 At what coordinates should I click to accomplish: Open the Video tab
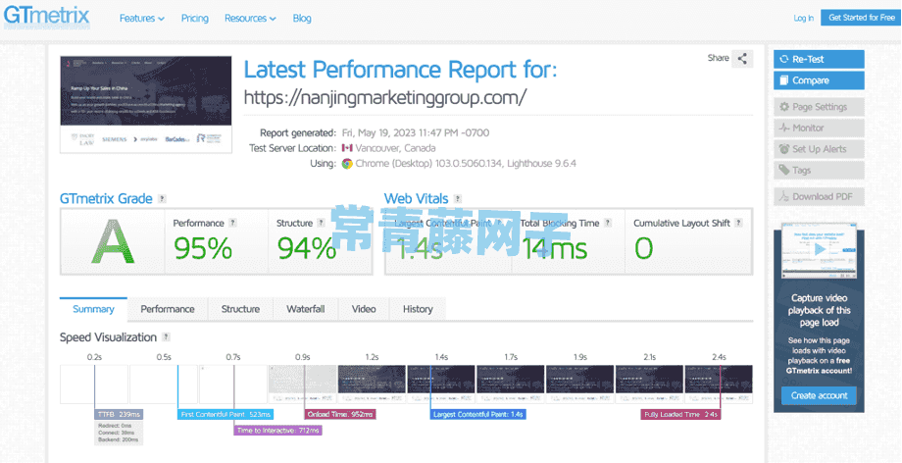364,309
